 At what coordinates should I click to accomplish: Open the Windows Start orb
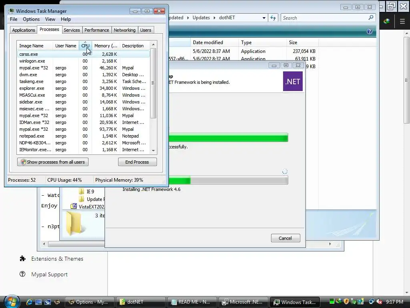(x=12, y=302)
